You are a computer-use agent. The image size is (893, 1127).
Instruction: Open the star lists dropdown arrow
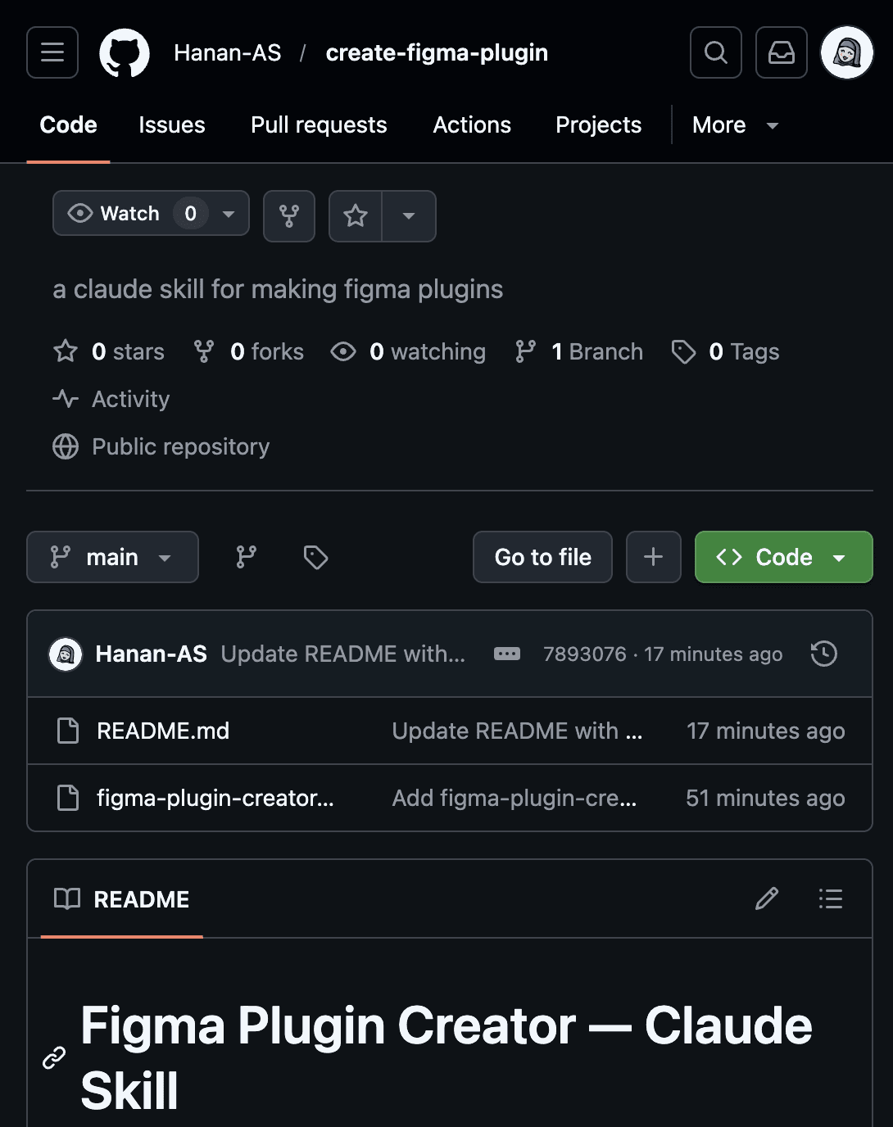[x=409, y=216]
